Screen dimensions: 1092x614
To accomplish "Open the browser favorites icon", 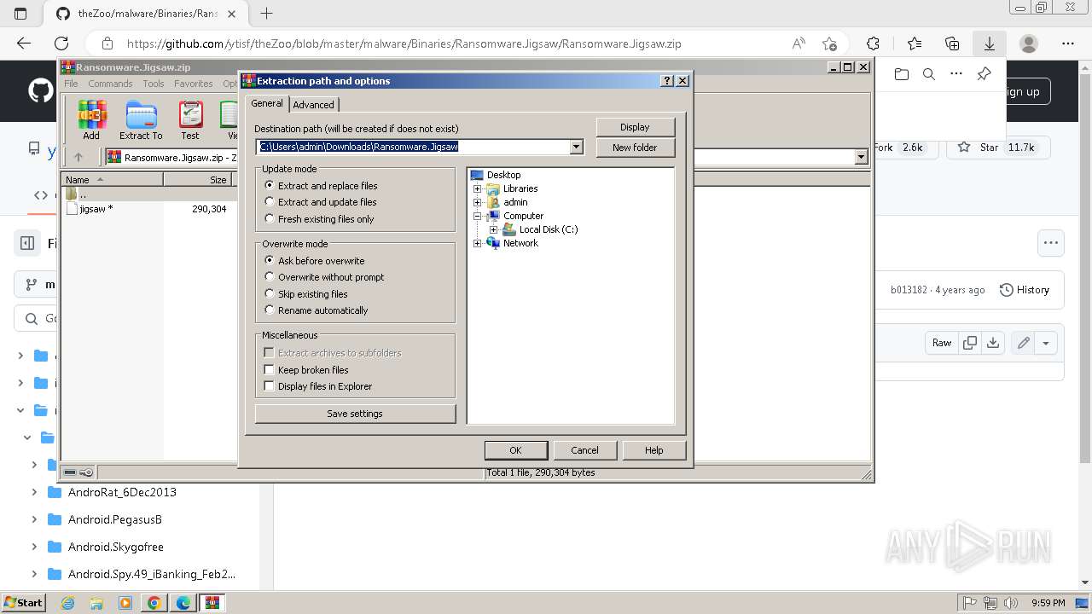I will (915, 43).
